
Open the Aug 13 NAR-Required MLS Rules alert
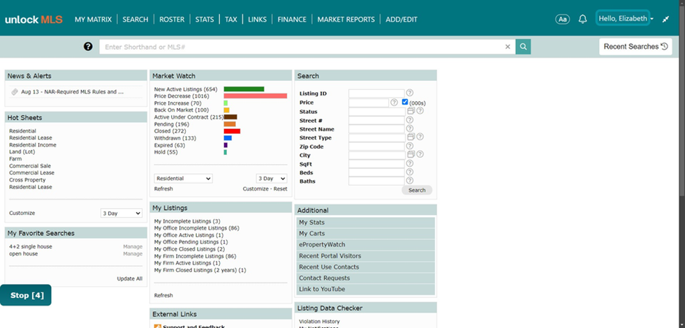tap(73, 92)
